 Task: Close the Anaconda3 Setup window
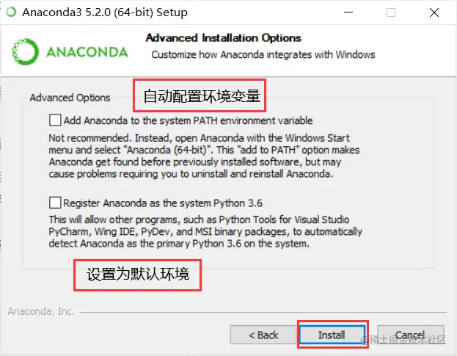434,12
